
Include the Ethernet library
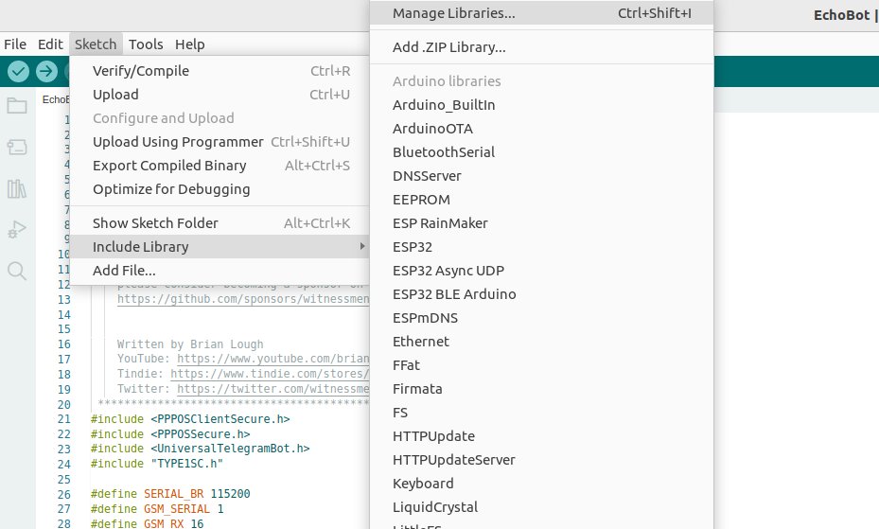(x=541, y=342)
